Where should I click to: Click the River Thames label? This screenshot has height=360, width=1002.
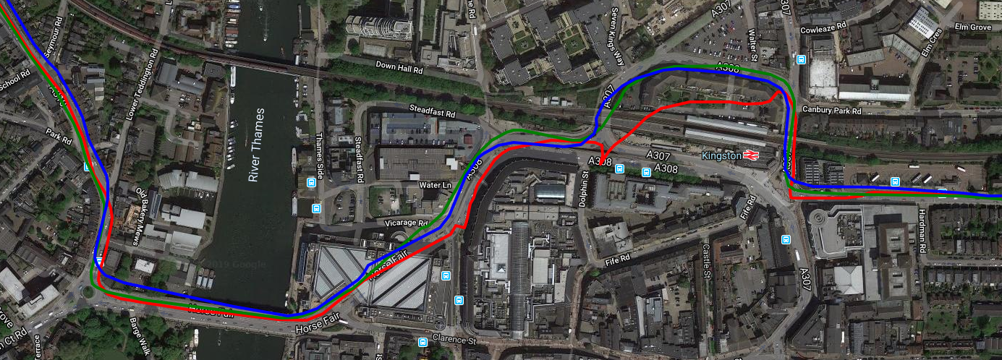point(254,145)
